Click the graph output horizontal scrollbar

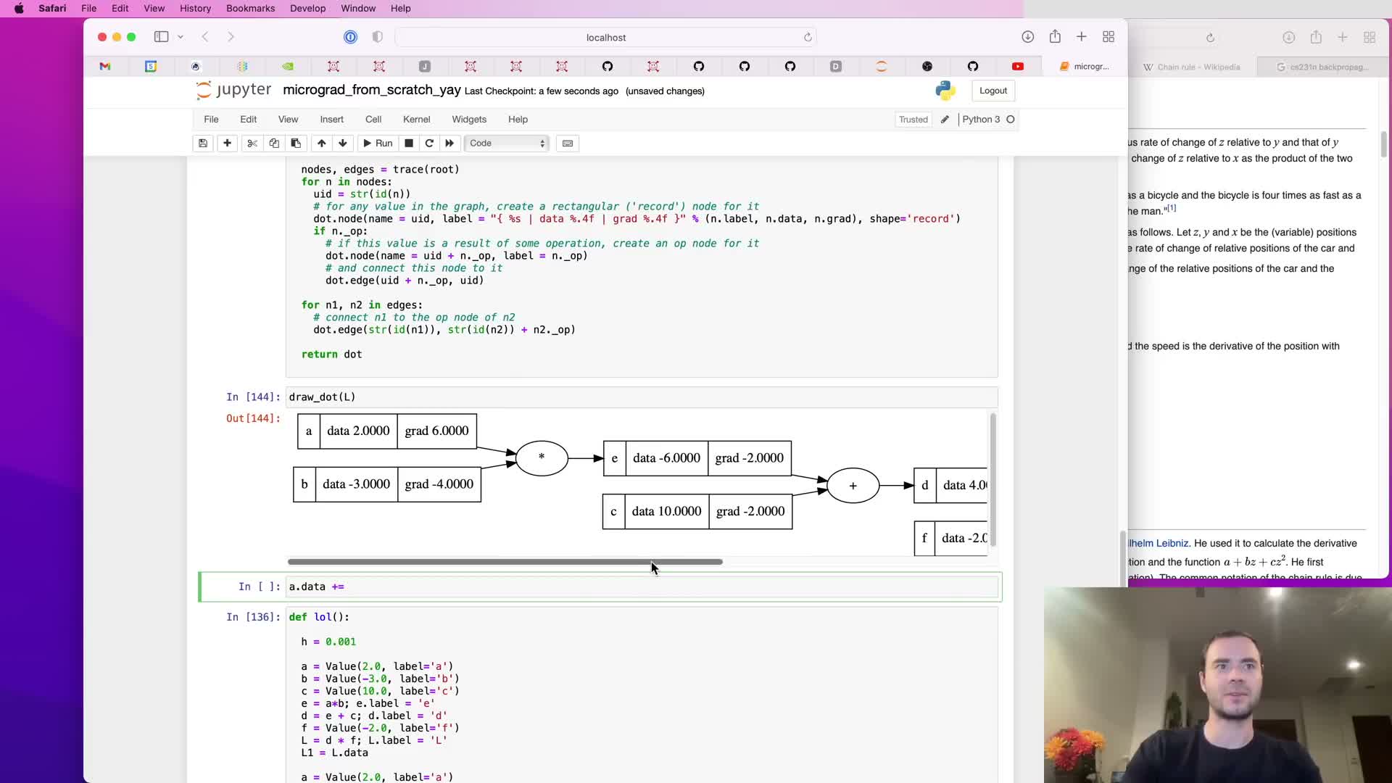[505, 562]
